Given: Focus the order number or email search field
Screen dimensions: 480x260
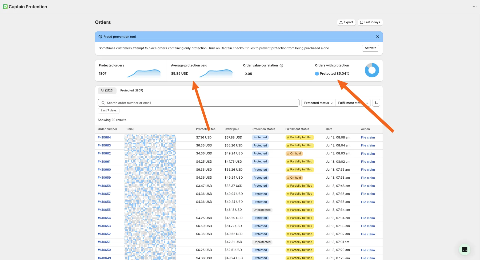Looking at the screenshot, I should pos(199,103).
